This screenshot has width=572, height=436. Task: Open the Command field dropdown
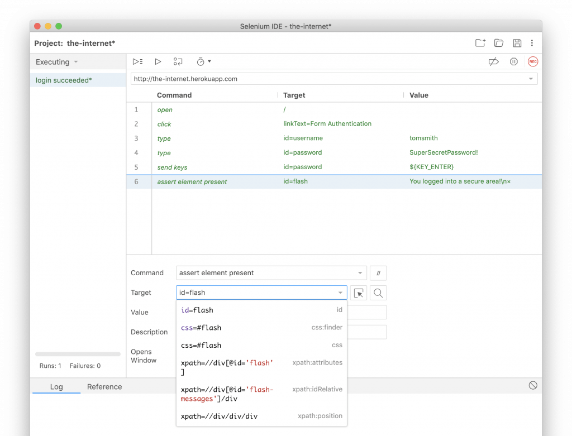click(x=360, y=273)
